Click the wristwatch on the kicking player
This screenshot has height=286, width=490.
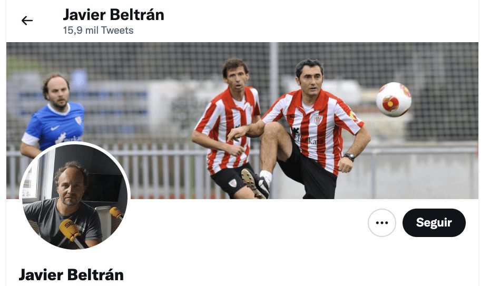pyautogui.click(x=350, y=156)
